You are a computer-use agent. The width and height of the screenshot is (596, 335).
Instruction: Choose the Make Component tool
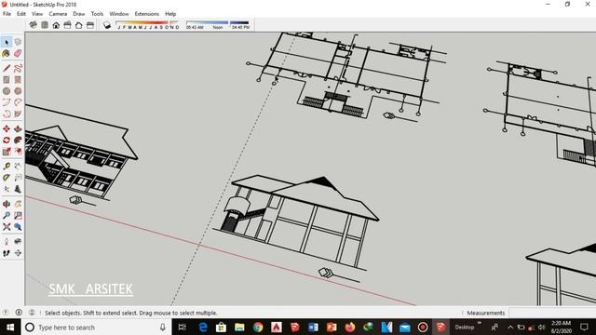point(18,42)
